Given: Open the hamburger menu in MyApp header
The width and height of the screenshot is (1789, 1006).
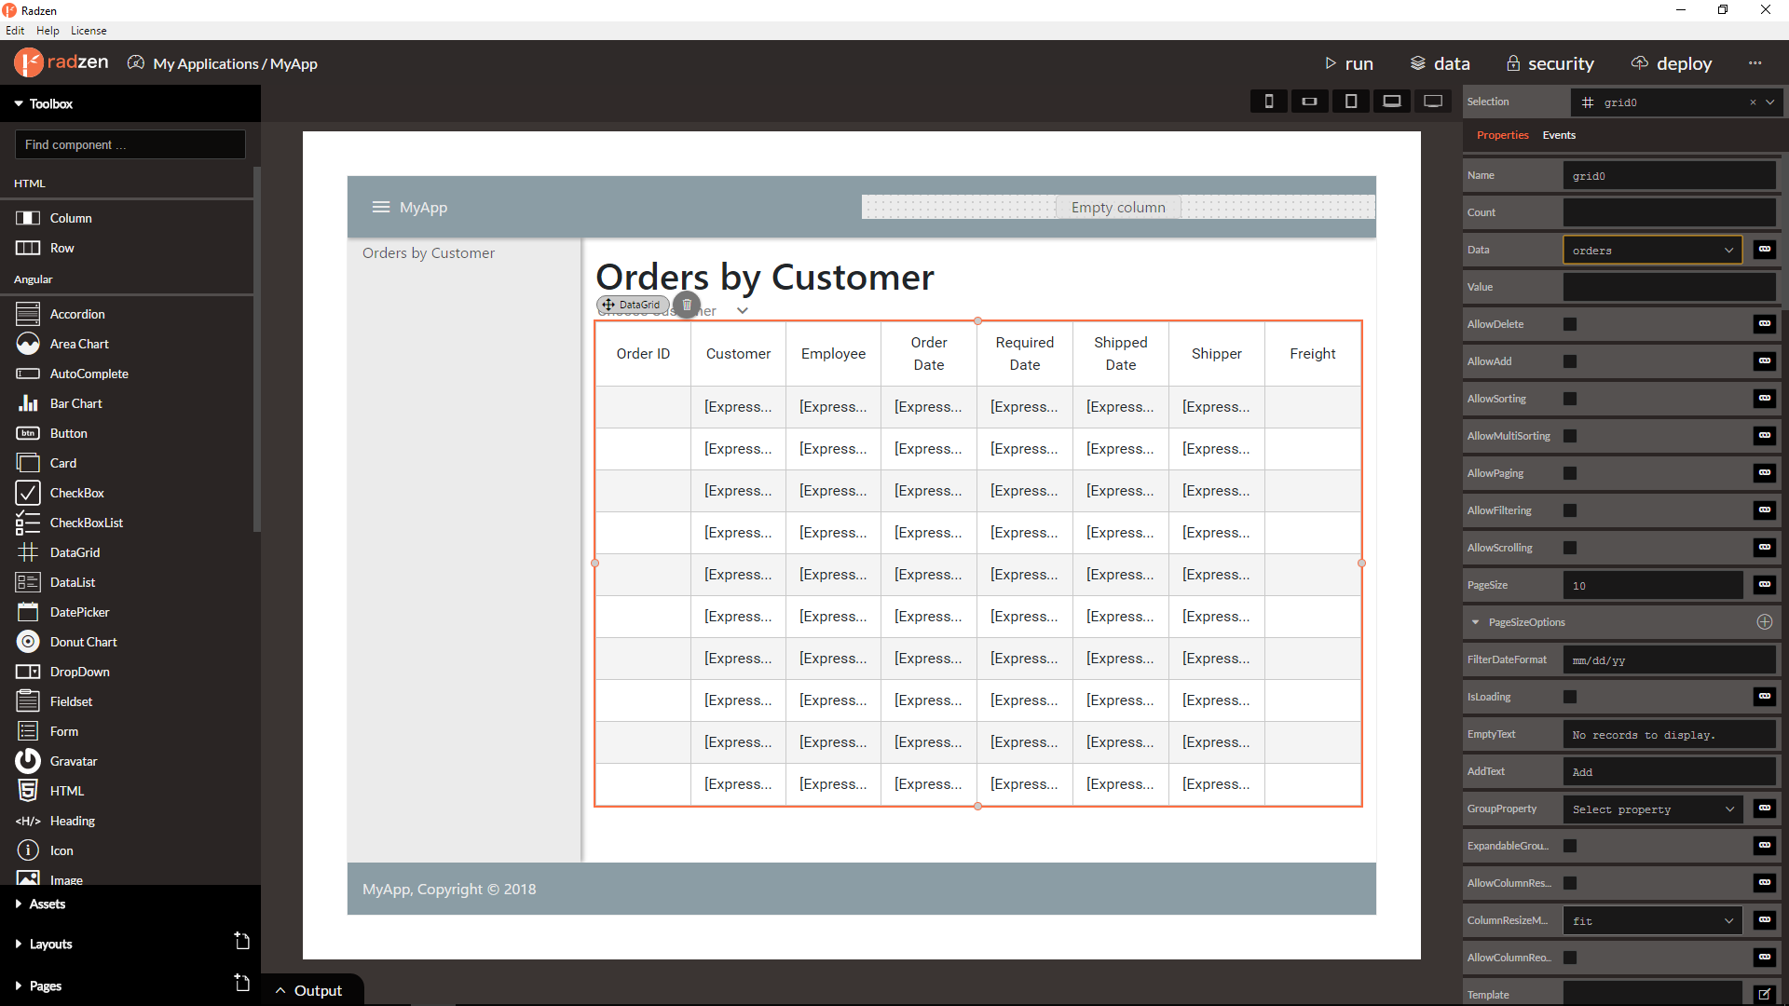Looking at the screenshot, I should (x=380, y=207).
